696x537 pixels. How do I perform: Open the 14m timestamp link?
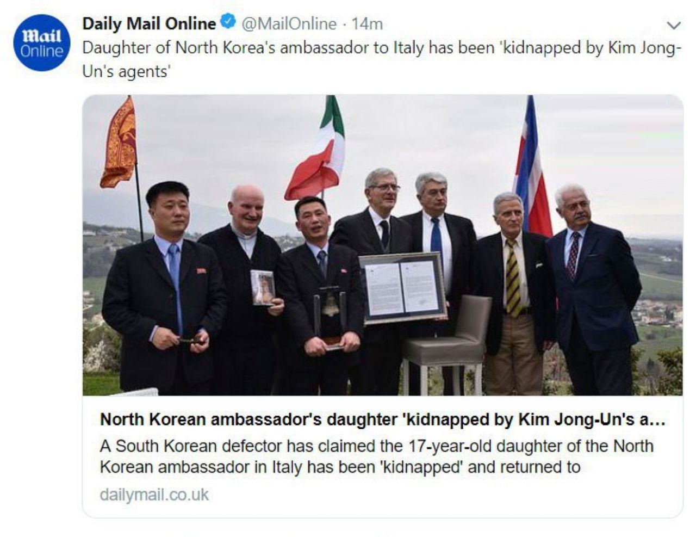367,24
